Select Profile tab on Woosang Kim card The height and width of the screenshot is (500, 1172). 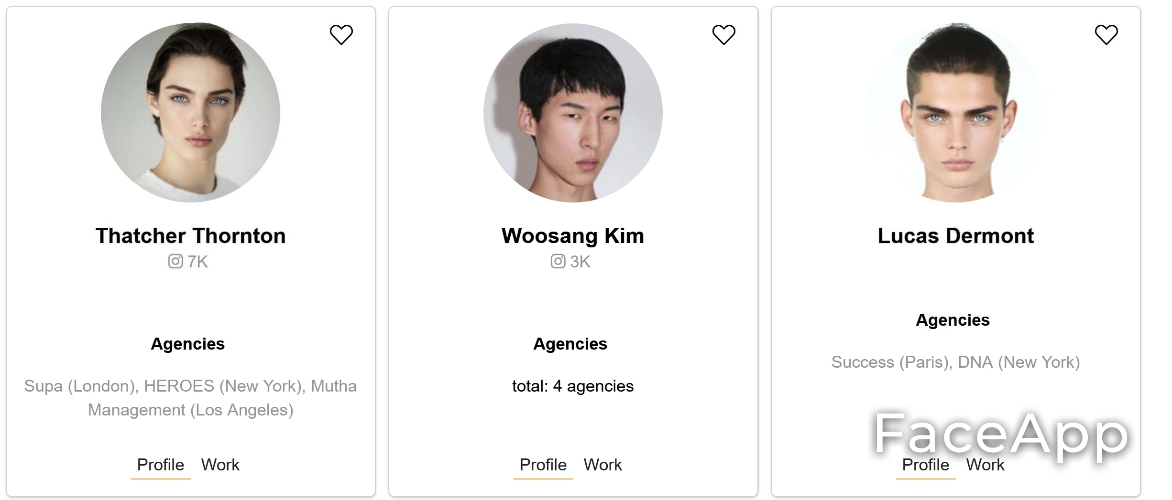pyautogui.click(x=543, y=465)
